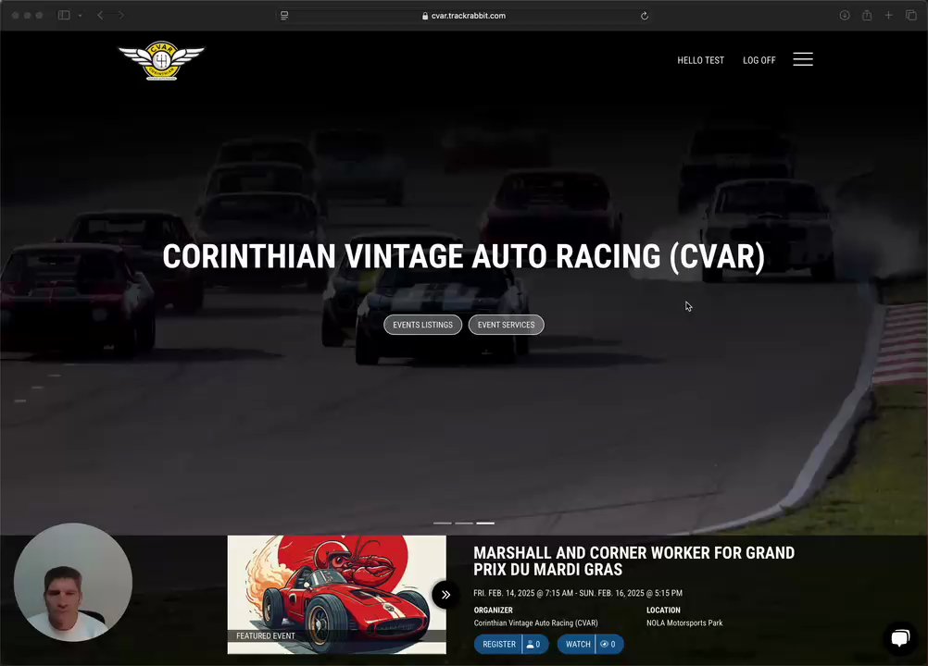Click the double-arrow next event button
This screenshot has width=928, height=666.
445,595
